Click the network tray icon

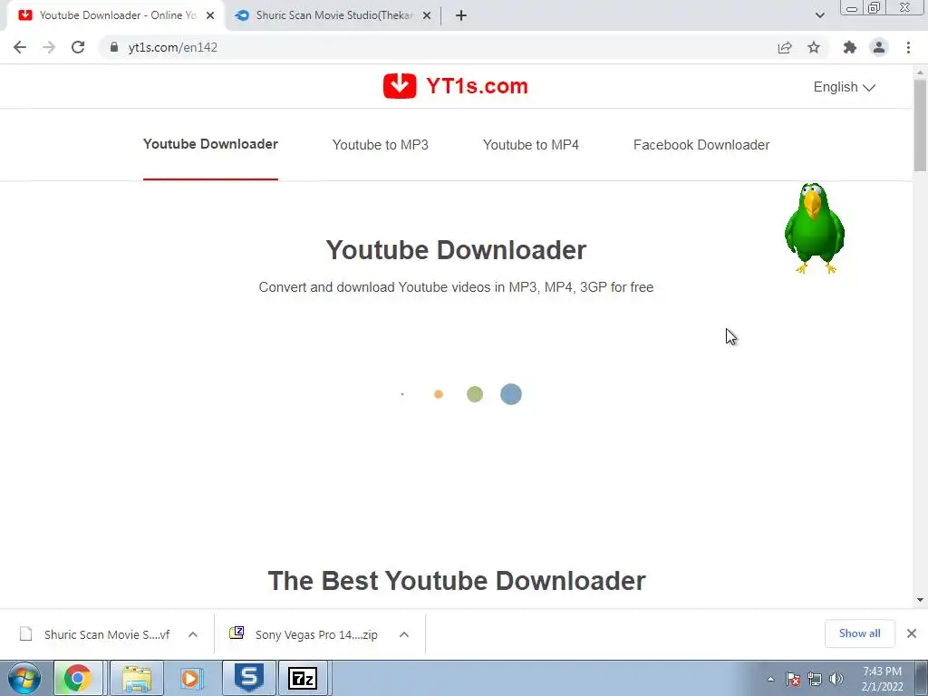tap(815, 679)
